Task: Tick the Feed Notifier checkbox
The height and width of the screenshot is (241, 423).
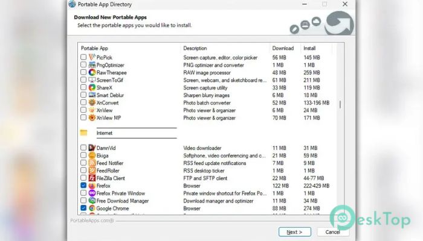Action: (83, 163)
